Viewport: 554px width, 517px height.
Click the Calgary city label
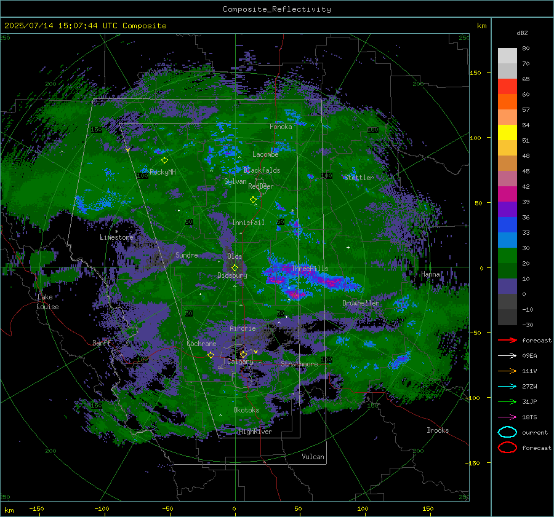click(240, 361)
